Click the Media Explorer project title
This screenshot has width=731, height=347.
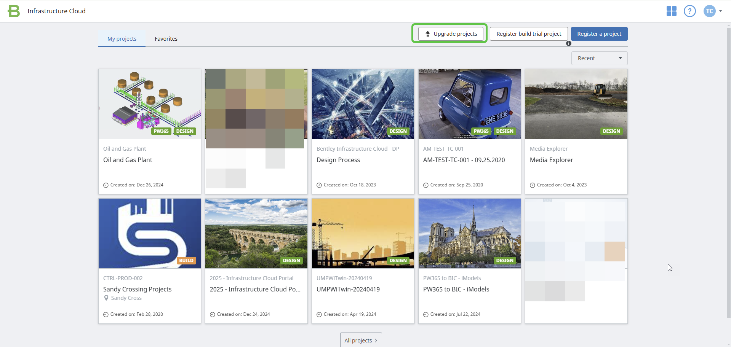(552, 160)
